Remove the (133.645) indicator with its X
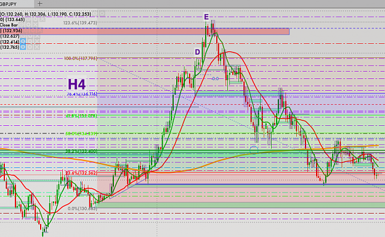This screenshot has height=237, width=385. (x=43, y=19)
